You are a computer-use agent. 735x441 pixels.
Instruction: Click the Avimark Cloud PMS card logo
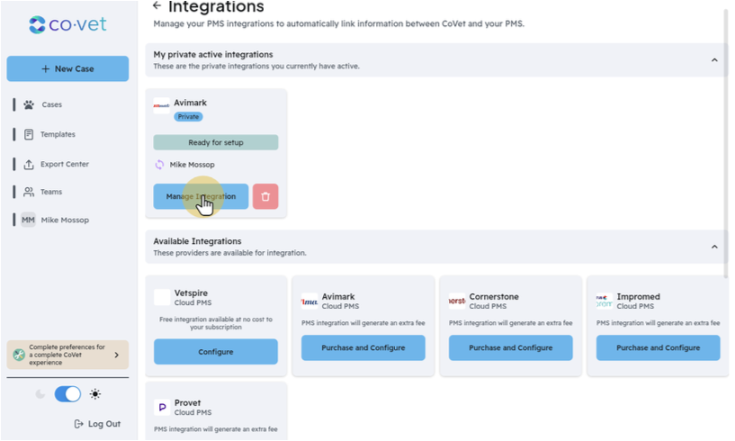[x=309, y=301]
